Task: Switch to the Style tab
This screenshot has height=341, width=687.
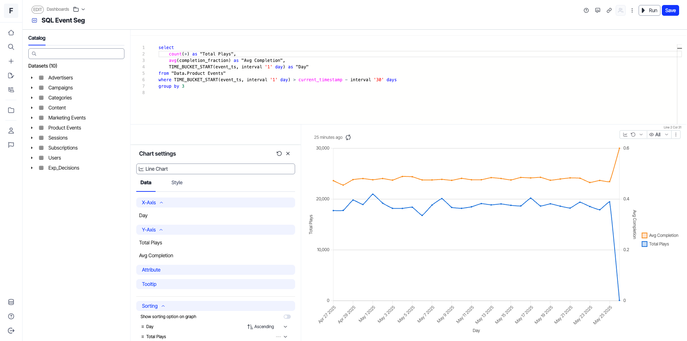Action: click(x=177, y=182)
